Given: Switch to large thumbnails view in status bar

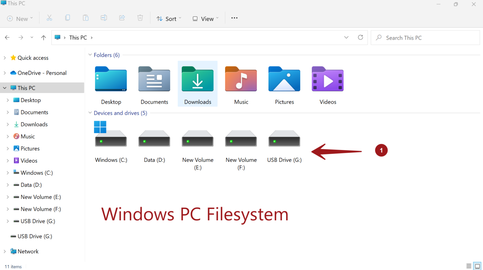Looking at the screenshot, I should tap(477, 266).
